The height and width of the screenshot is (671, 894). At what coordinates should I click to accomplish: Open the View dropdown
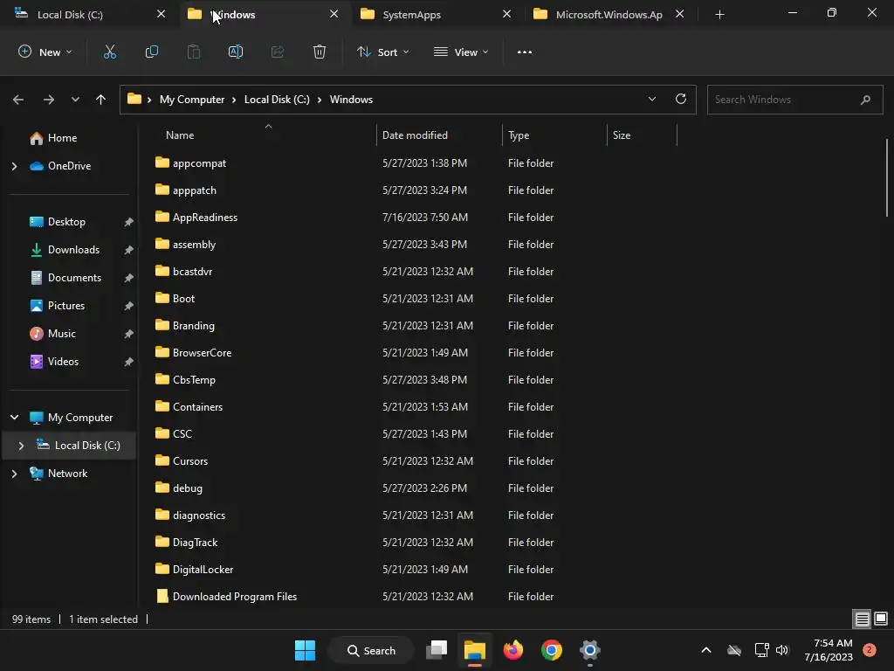tap(461, 52)
